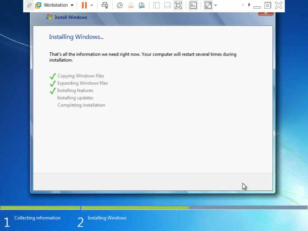Image resolution: width=308 pixels, height=231 pixels.
Task: Expand the stretch guest dropdown arrow
Action: coord(216,5)
